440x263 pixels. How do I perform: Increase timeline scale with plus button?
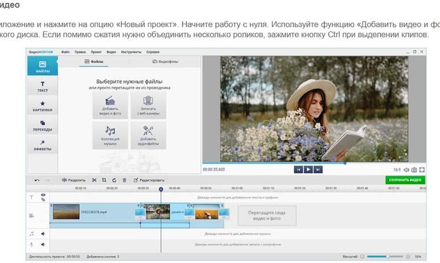pyautogui.click(x=408, y=257)
